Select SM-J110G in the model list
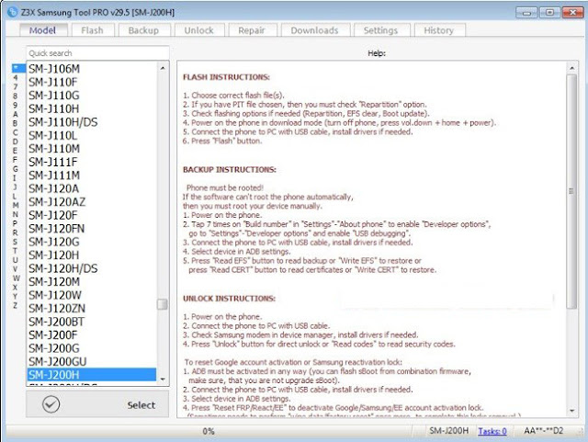This screenshot has height=442, width=588. click(92, 96)
